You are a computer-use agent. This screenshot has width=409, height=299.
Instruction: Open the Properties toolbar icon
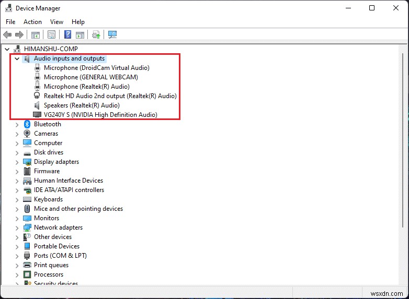(x=51, y=34)
